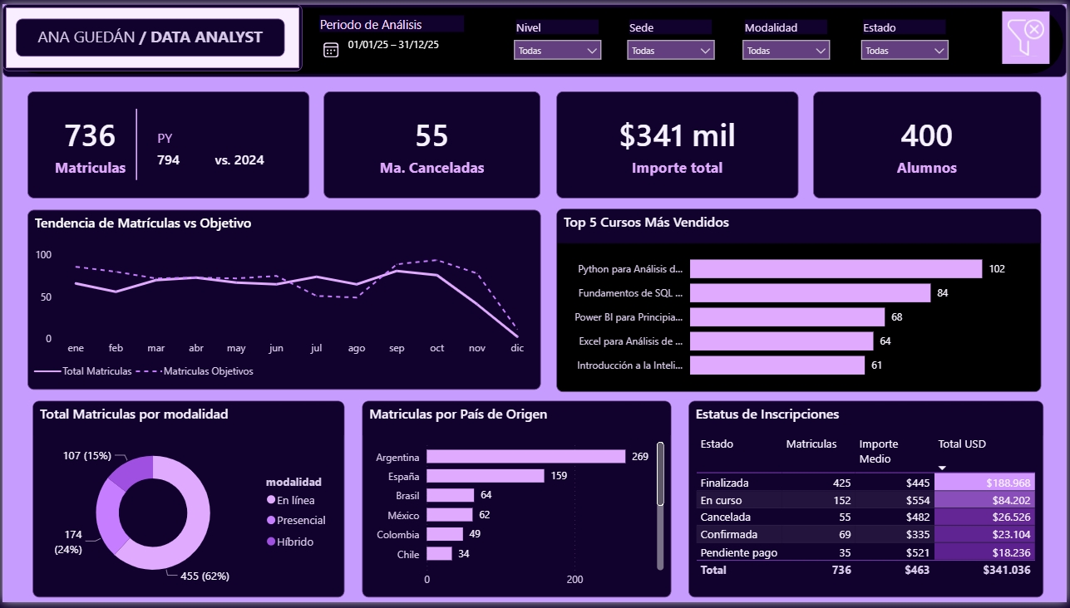Sort by the Estado column header

717,444
